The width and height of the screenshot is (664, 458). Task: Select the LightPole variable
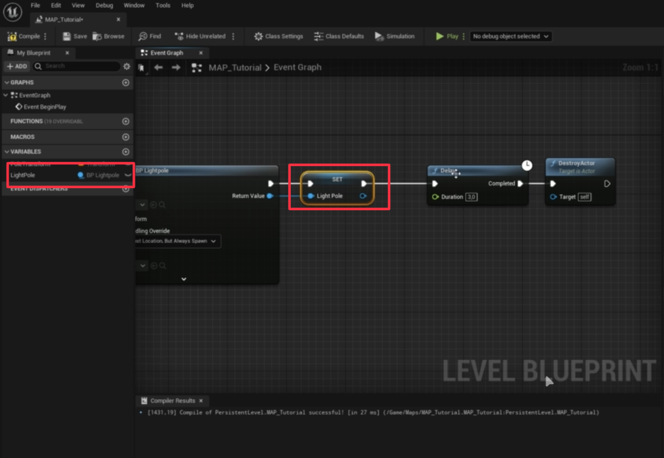click(x=23, y=175)
